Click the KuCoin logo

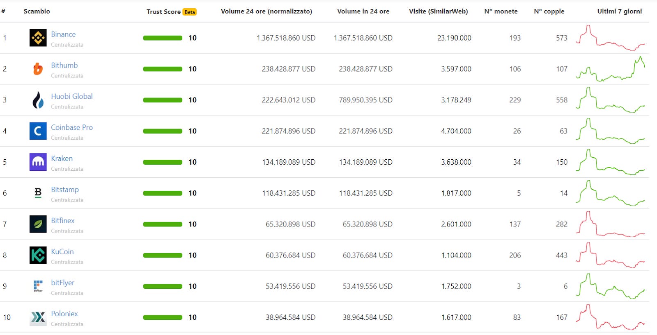(38, 255)
